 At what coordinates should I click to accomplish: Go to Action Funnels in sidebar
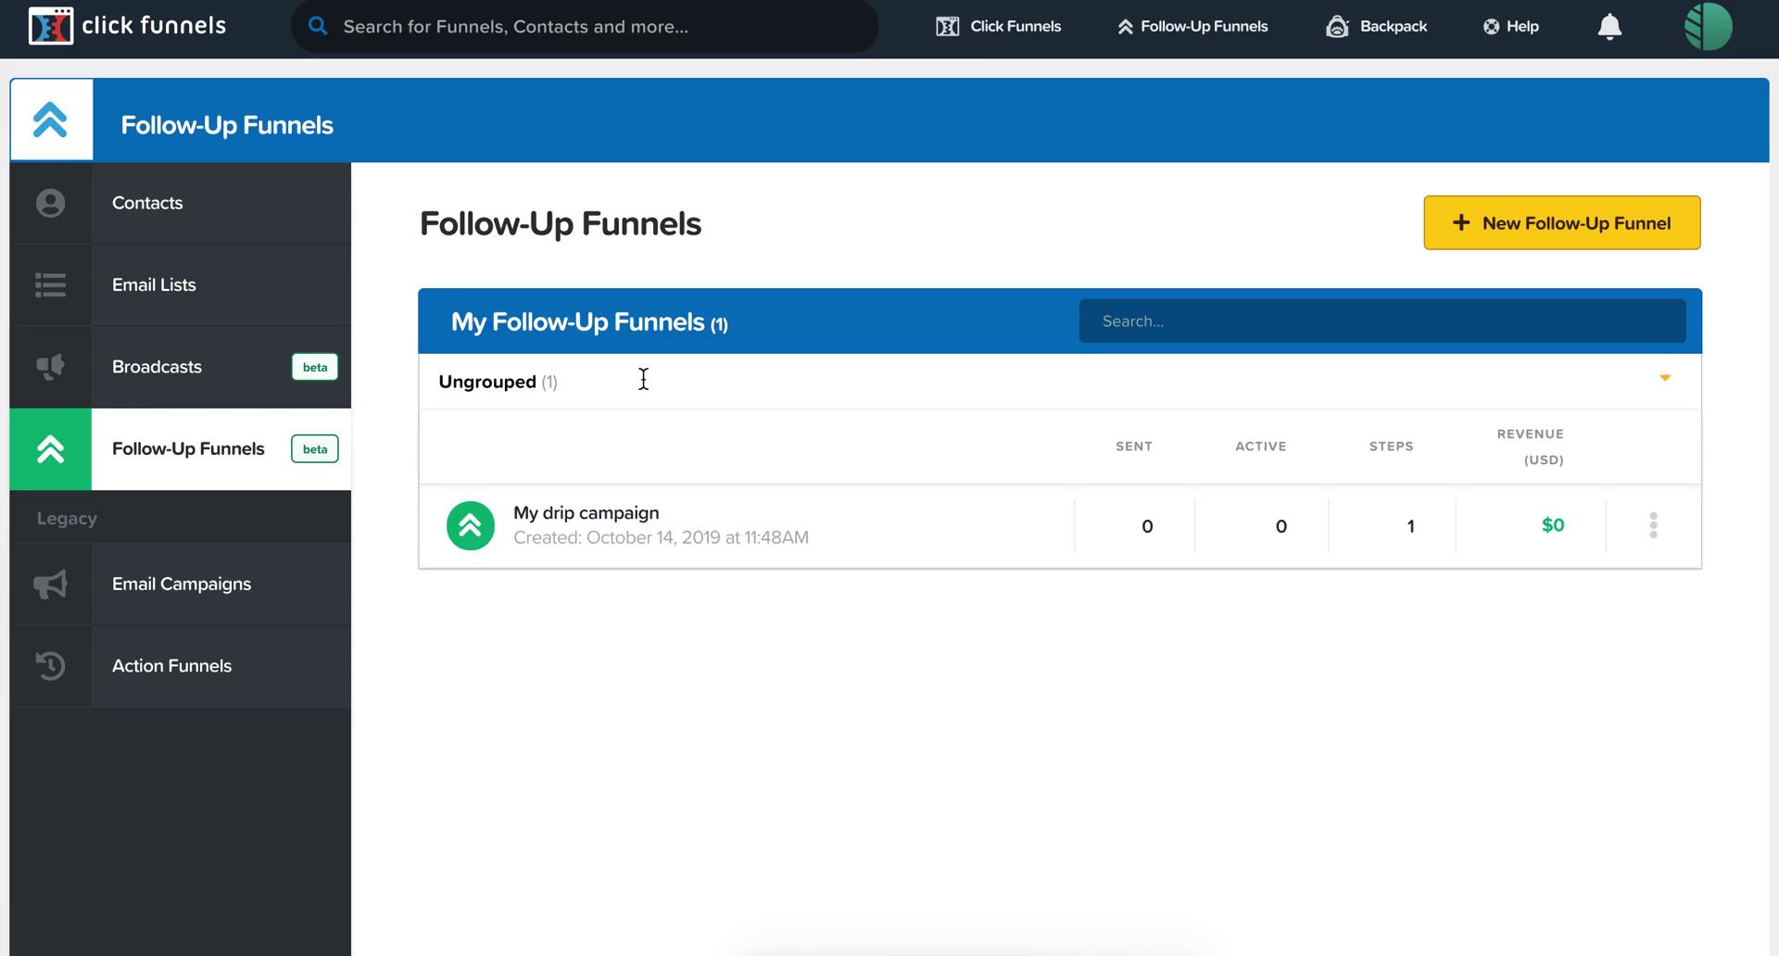[x=181, y=666]
